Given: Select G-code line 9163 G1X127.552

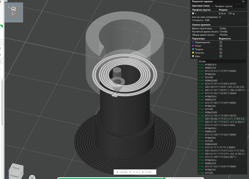Looking at the screenshot, I should (222, 93).
